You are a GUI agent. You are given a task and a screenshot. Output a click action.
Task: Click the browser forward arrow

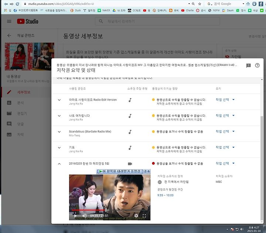[11, 4]
